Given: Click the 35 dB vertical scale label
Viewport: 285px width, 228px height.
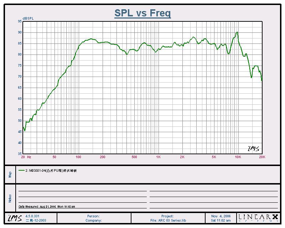Looking at the screenshot, I should [x=19, y=154].
